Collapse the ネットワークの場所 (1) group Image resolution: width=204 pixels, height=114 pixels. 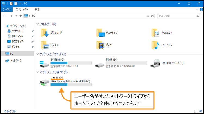pos(38,72)
